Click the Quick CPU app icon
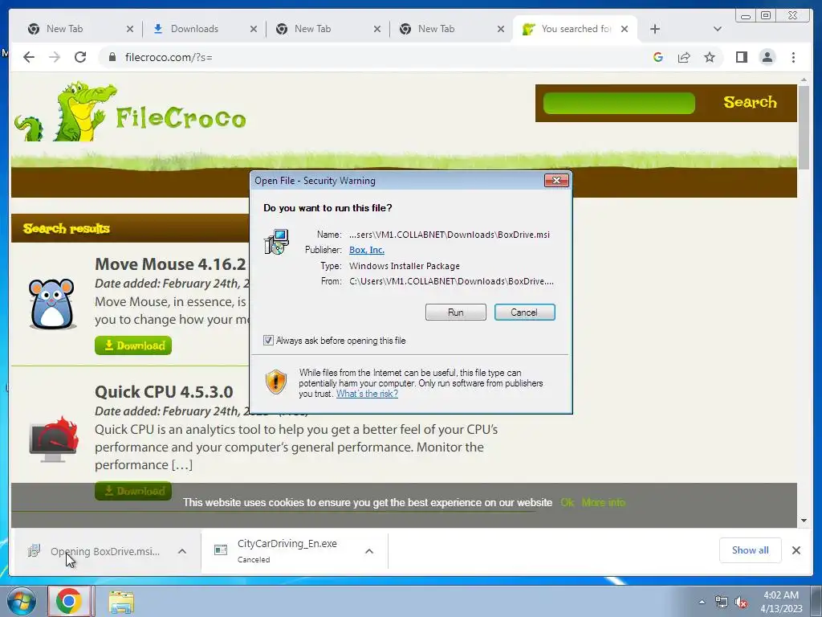822x617 pixels. [54, 439]
